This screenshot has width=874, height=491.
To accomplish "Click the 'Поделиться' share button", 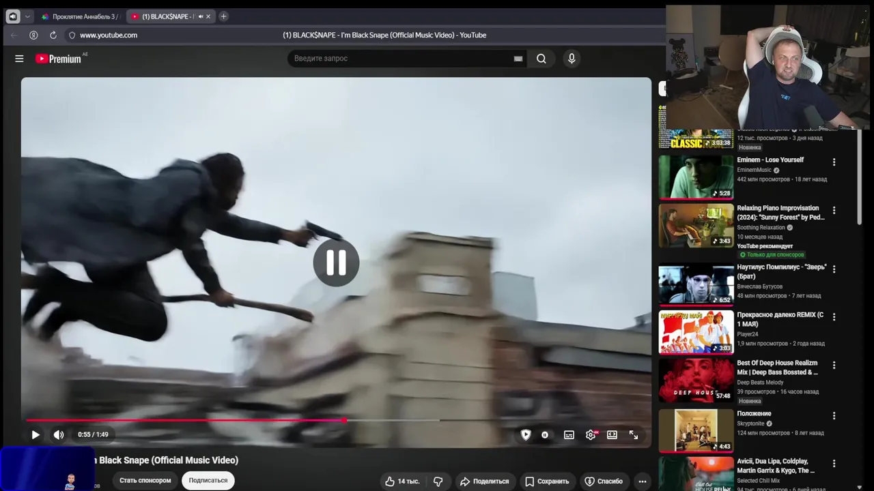I will coord(485,481).
